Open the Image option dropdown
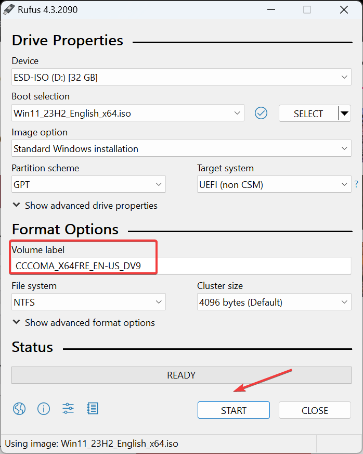This screenshot has width=363, height=454. pyautogui.click(x=181, y=148)
